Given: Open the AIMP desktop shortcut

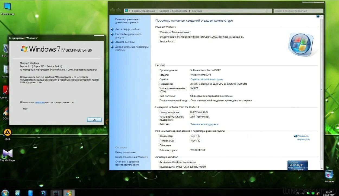Looking at the screenshot, I should click(x=7, y=134).
